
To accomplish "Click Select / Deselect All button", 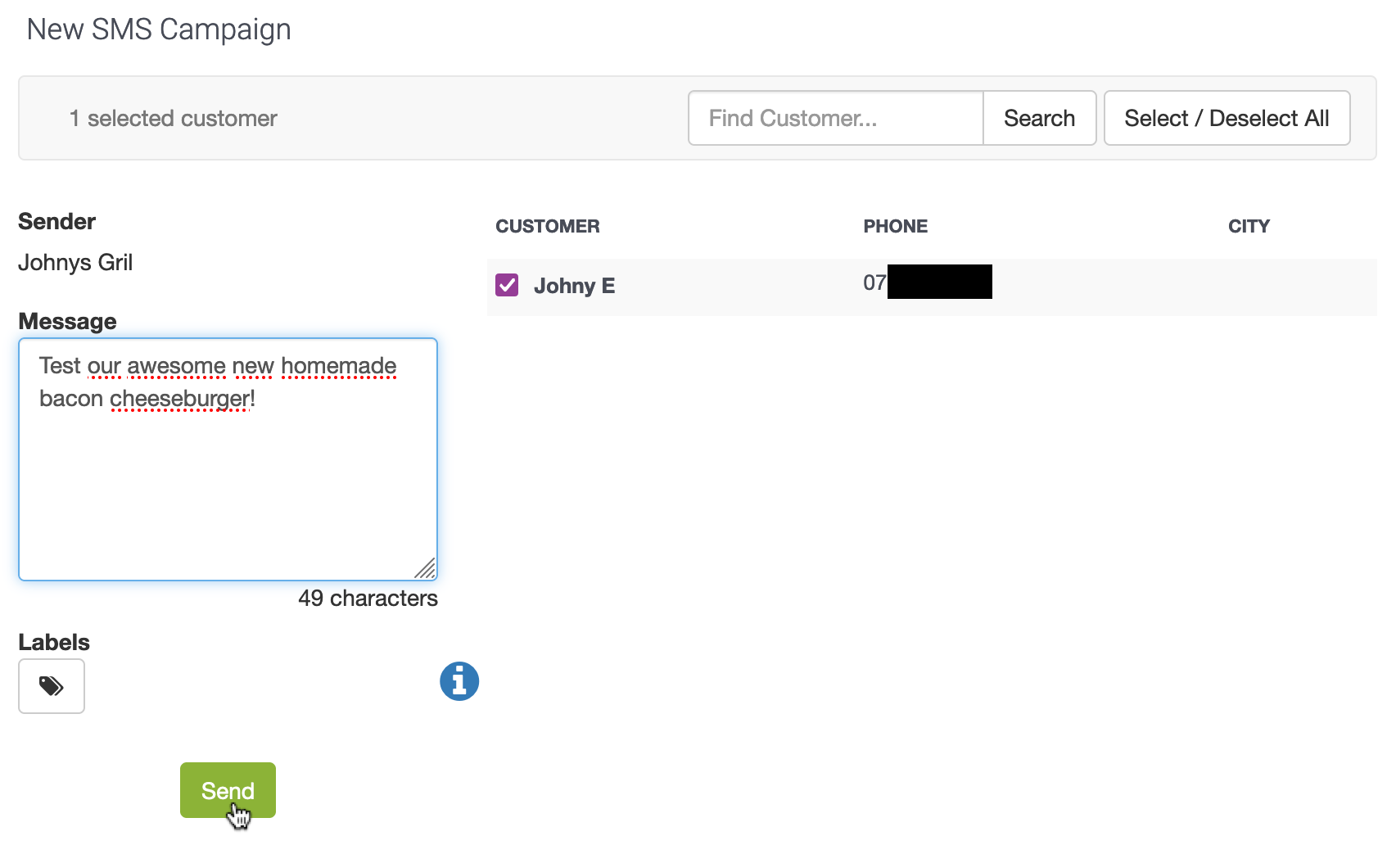I will (1226, 118).
